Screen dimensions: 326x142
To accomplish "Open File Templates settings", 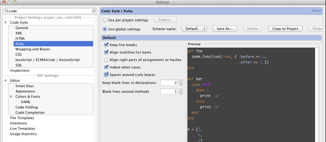I will pyautogui.click(x=22, y=118).
